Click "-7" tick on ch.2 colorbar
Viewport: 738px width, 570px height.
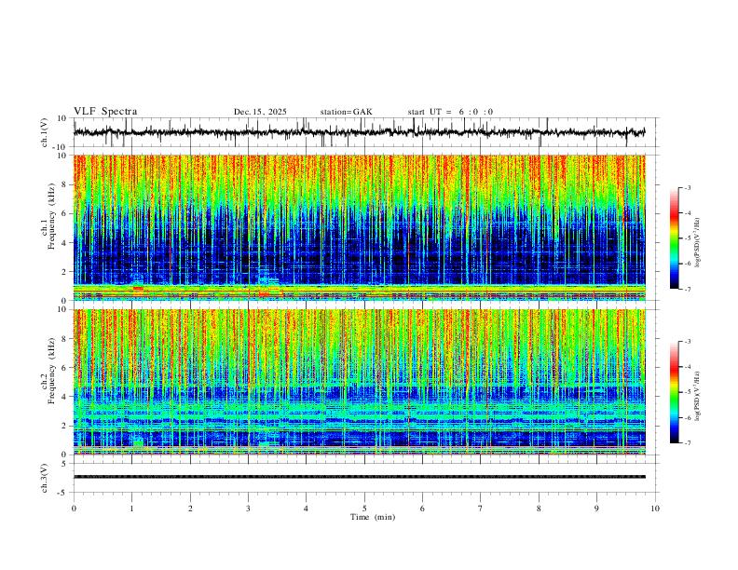(x=688, y=443)
